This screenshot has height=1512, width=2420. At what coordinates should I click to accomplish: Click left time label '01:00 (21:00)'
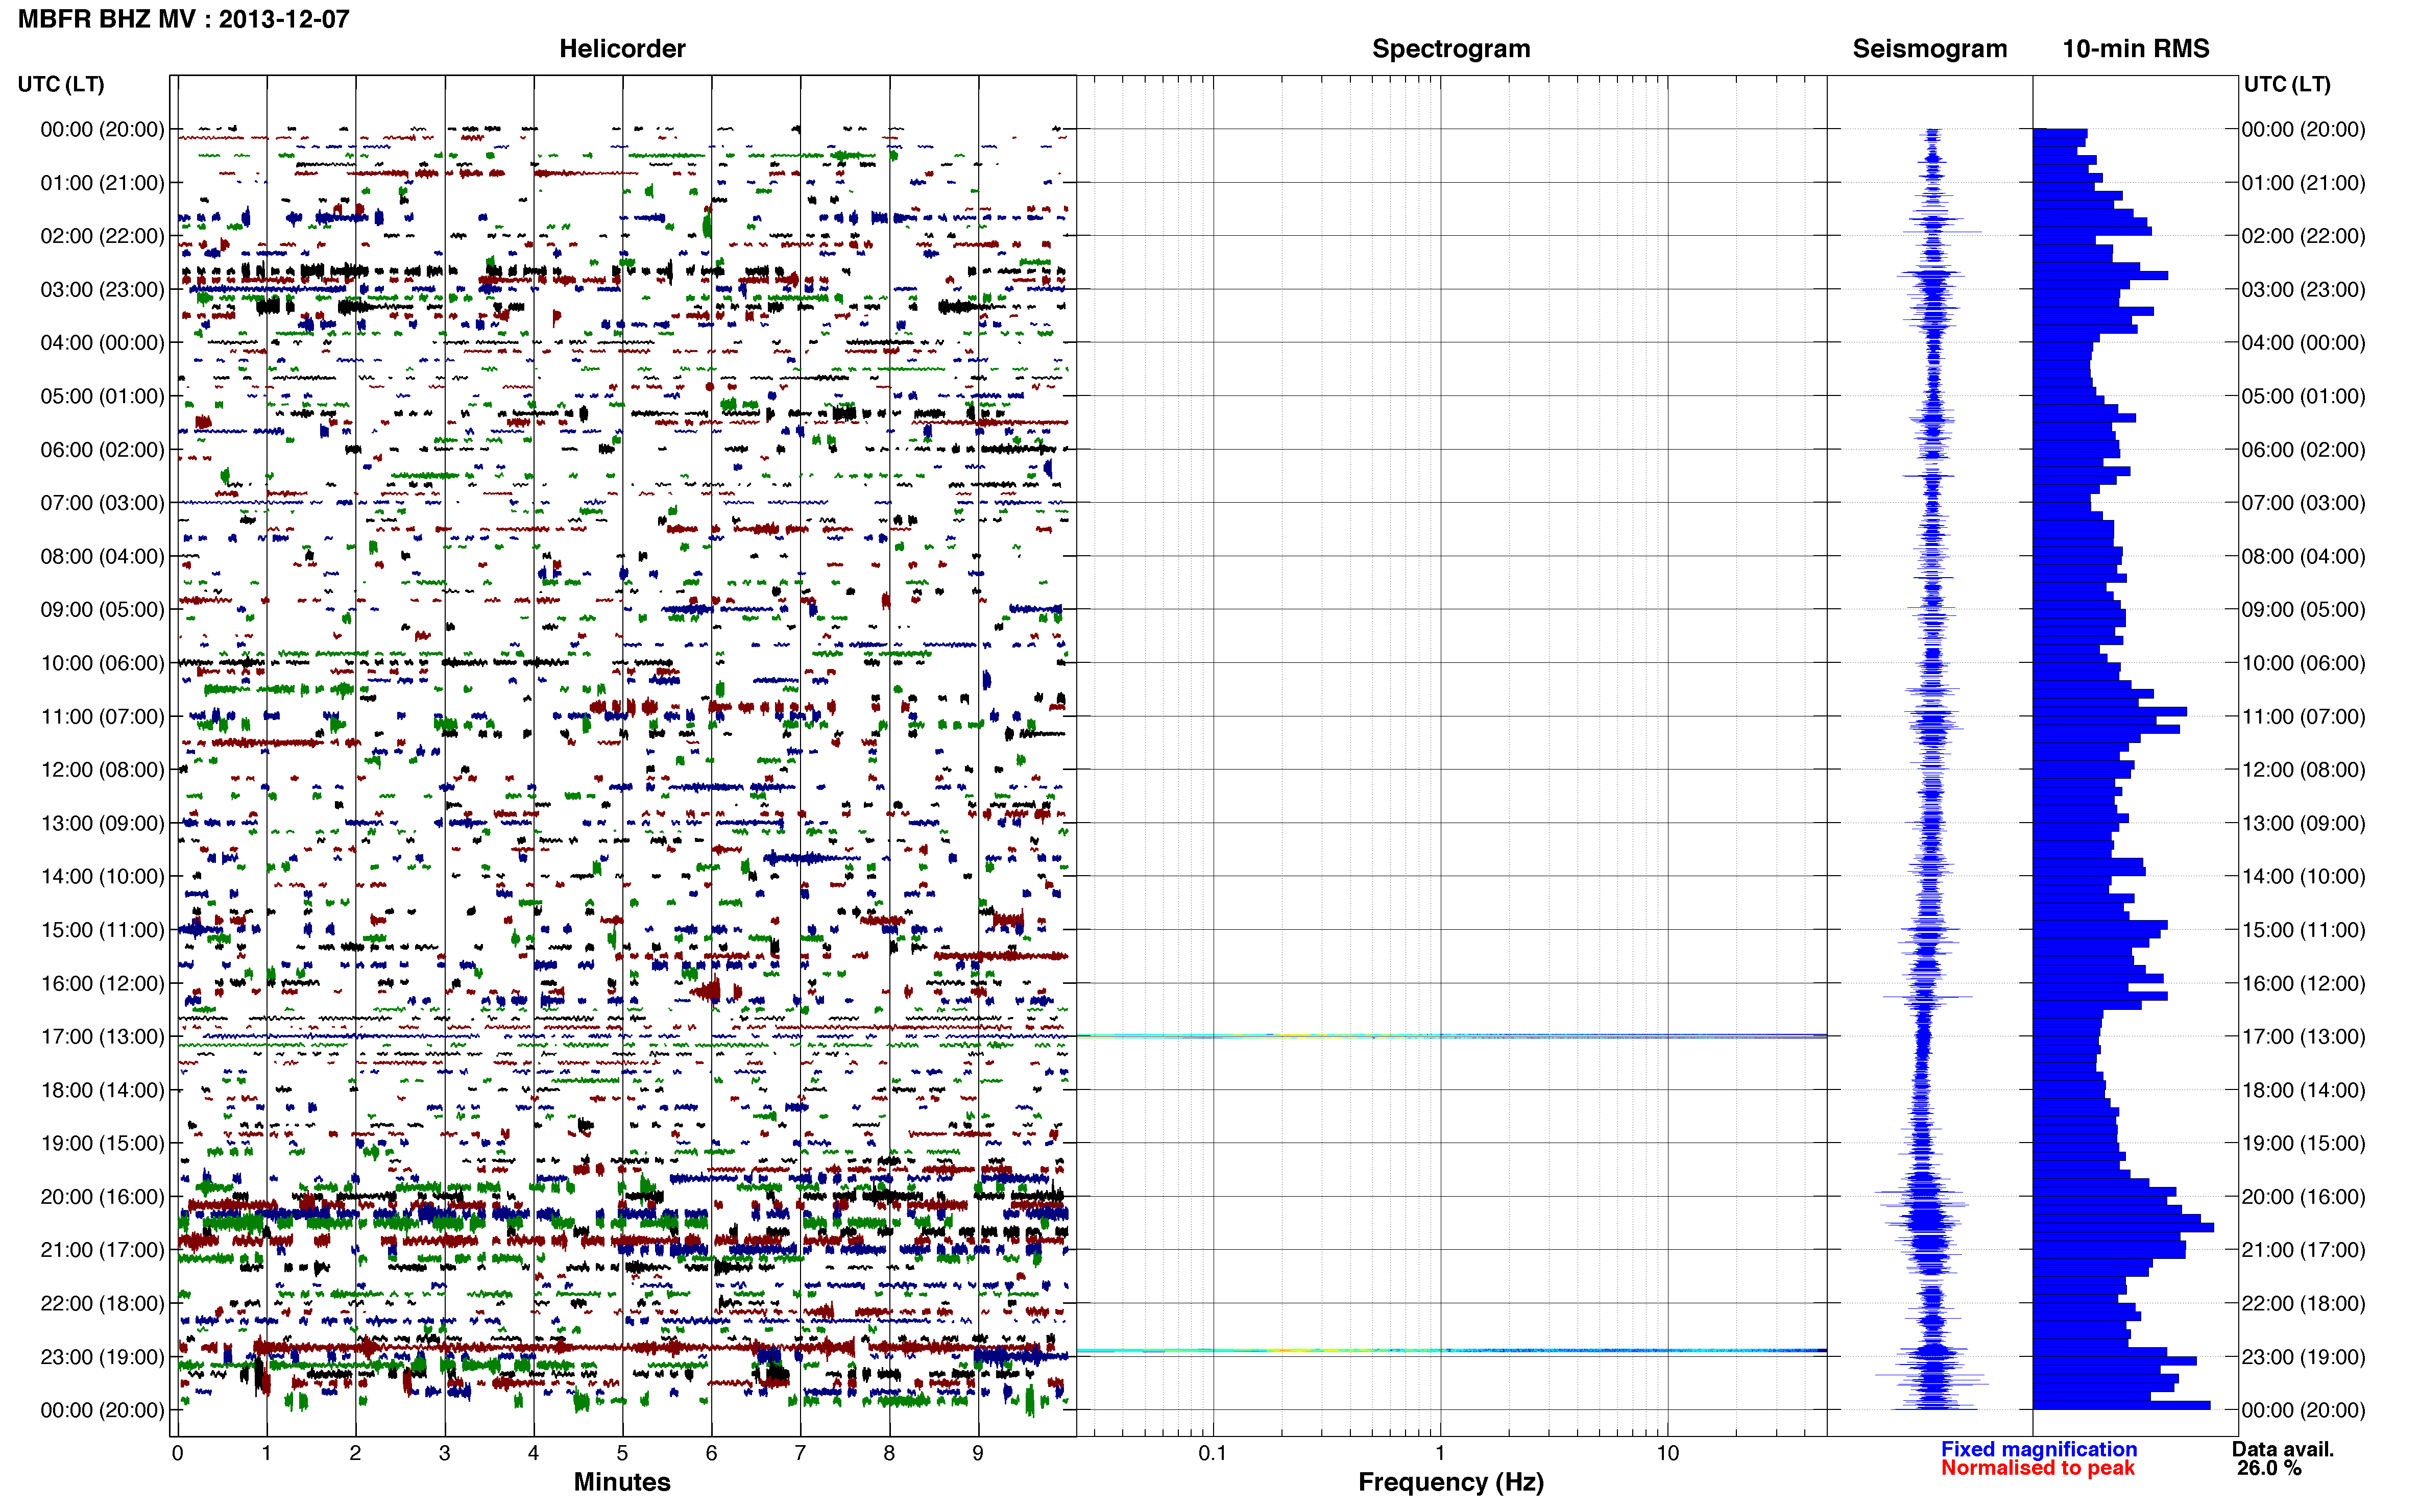pyautogui.click(x=102, y=183)
